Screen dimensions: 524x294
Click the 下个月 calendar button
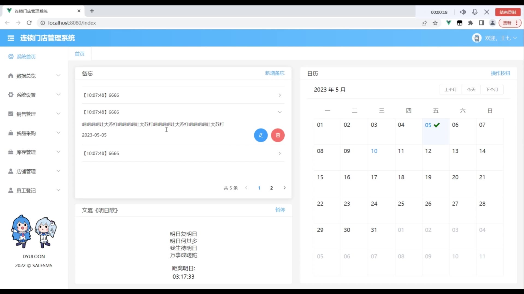pos(492,90)
